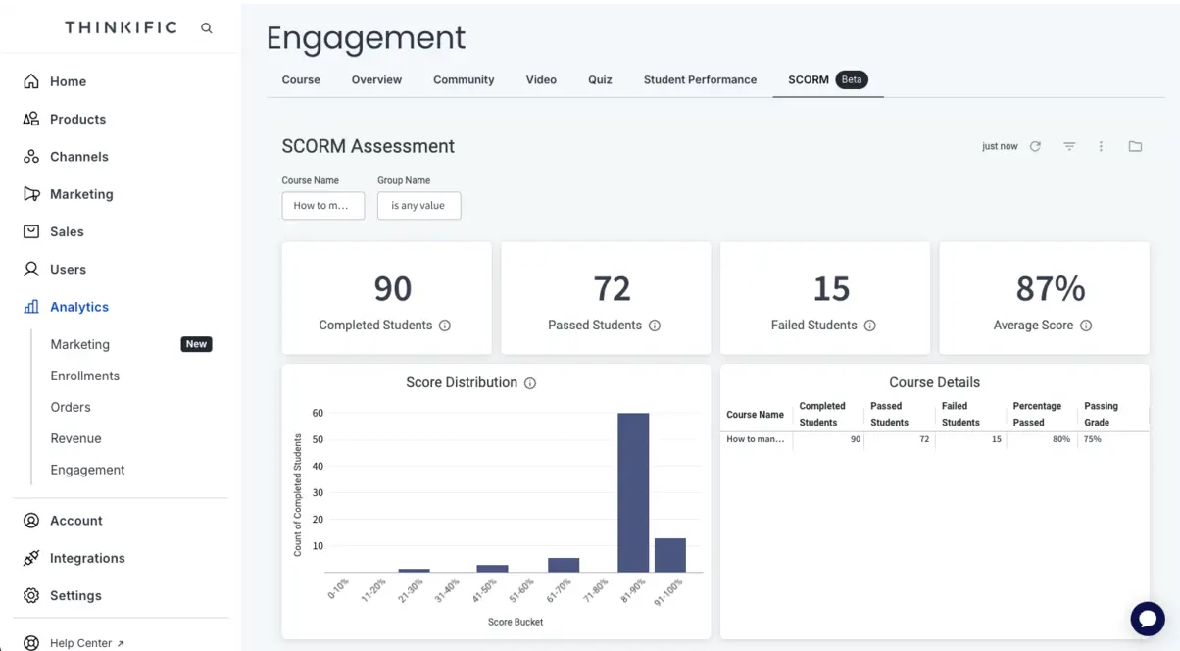Open the Course Name filter dropdown

pyautogui.click(x=322, y=206)
